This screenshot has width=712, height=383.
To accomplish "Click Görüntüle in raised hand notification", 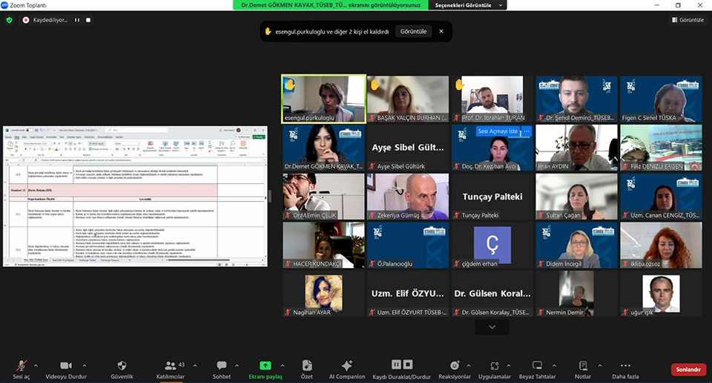I will coord(413,32).
